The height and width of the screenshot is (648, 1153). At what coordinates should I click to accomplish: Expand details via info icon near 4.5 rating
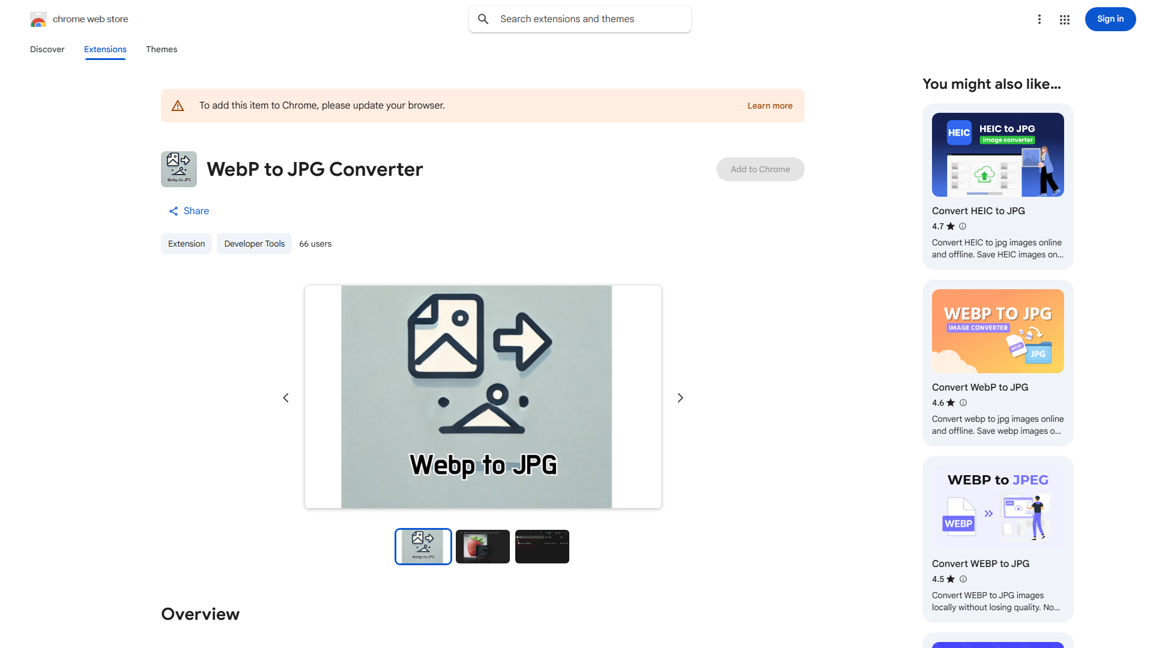coord(963,579)
